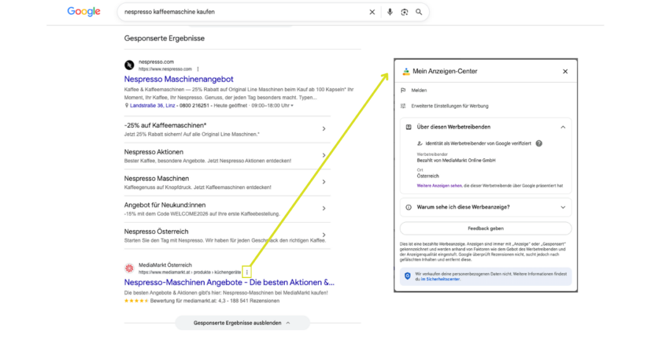Open Angebot für Neukund:innen sitelink

pyautogui.click(x=165, y=205)
